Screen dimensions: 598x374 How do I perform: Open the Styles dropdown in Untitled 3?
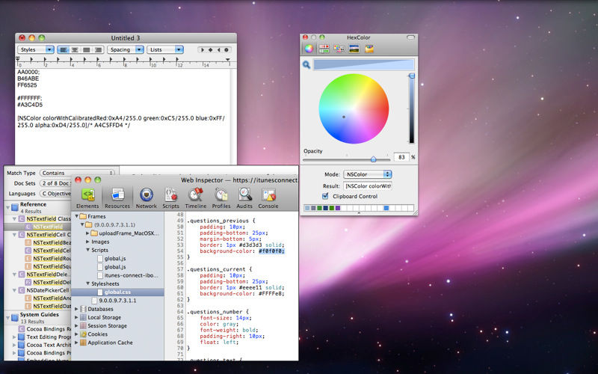click(35, 49)
